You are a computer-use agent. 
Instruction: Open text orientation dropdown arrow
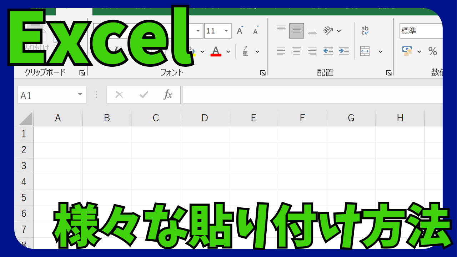pyautogui.click(x=339, y=31)
